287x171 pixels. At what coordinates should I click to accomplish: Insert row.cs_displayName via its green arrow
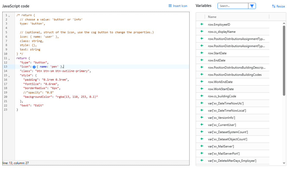click(202, 31)
